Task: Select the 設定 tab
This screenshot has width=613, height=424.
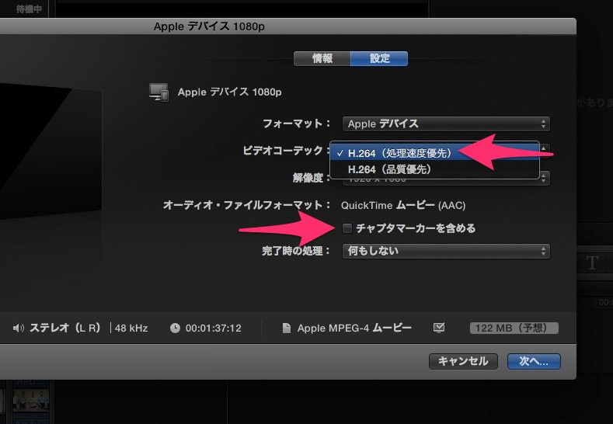Action: tap(379, 58)
